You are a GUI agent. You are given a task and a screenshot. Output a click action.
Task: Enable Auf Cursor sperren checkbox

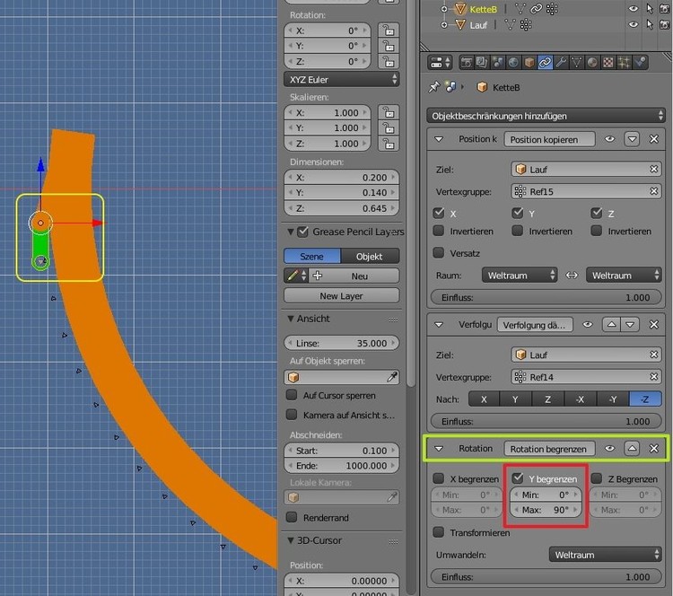(x=292, y=395)
